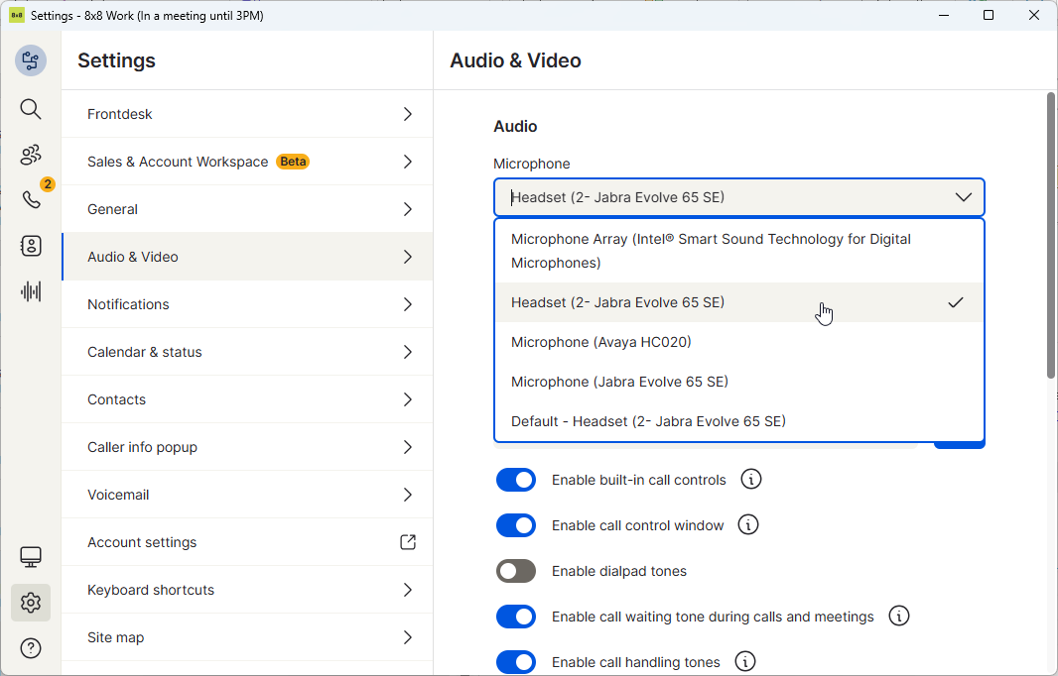Screen dimensions: 1058x676
Task: Select Default - Headset Jabra Evolve option
Action: pyautogui.click(x=738, y=421)
